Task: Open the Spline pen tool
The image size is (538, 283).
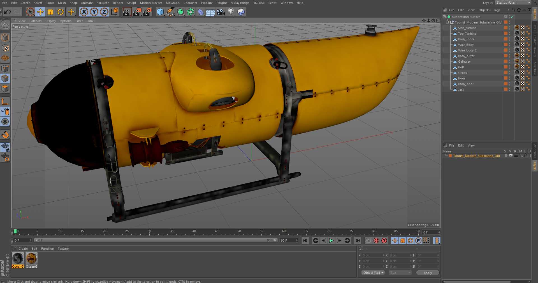Action: tap(170, 12)
